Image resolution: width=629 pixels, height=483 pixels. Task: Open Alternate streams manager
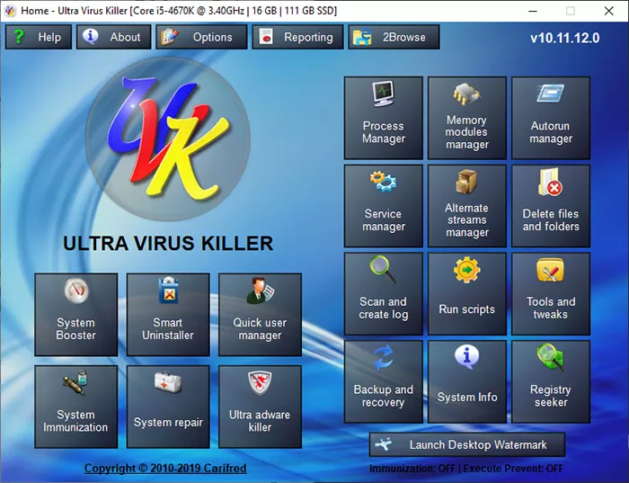(x=467, y=206)
